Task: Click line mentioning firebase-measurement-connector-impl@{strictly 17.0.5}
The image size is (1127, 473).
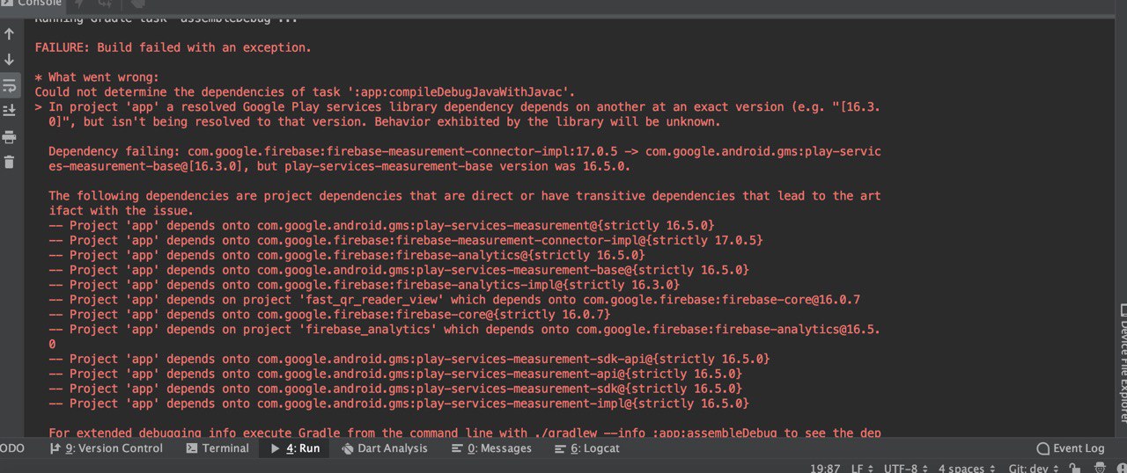Action: pos(406,240)
